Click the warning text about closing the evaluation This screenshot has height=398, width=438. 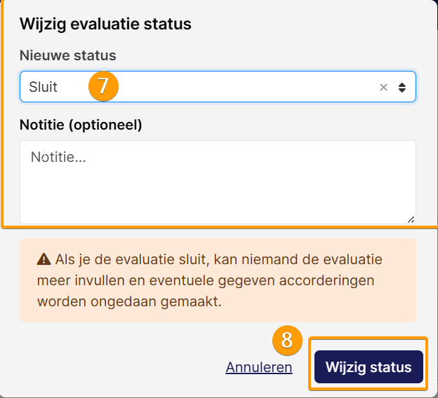(209, 280)
